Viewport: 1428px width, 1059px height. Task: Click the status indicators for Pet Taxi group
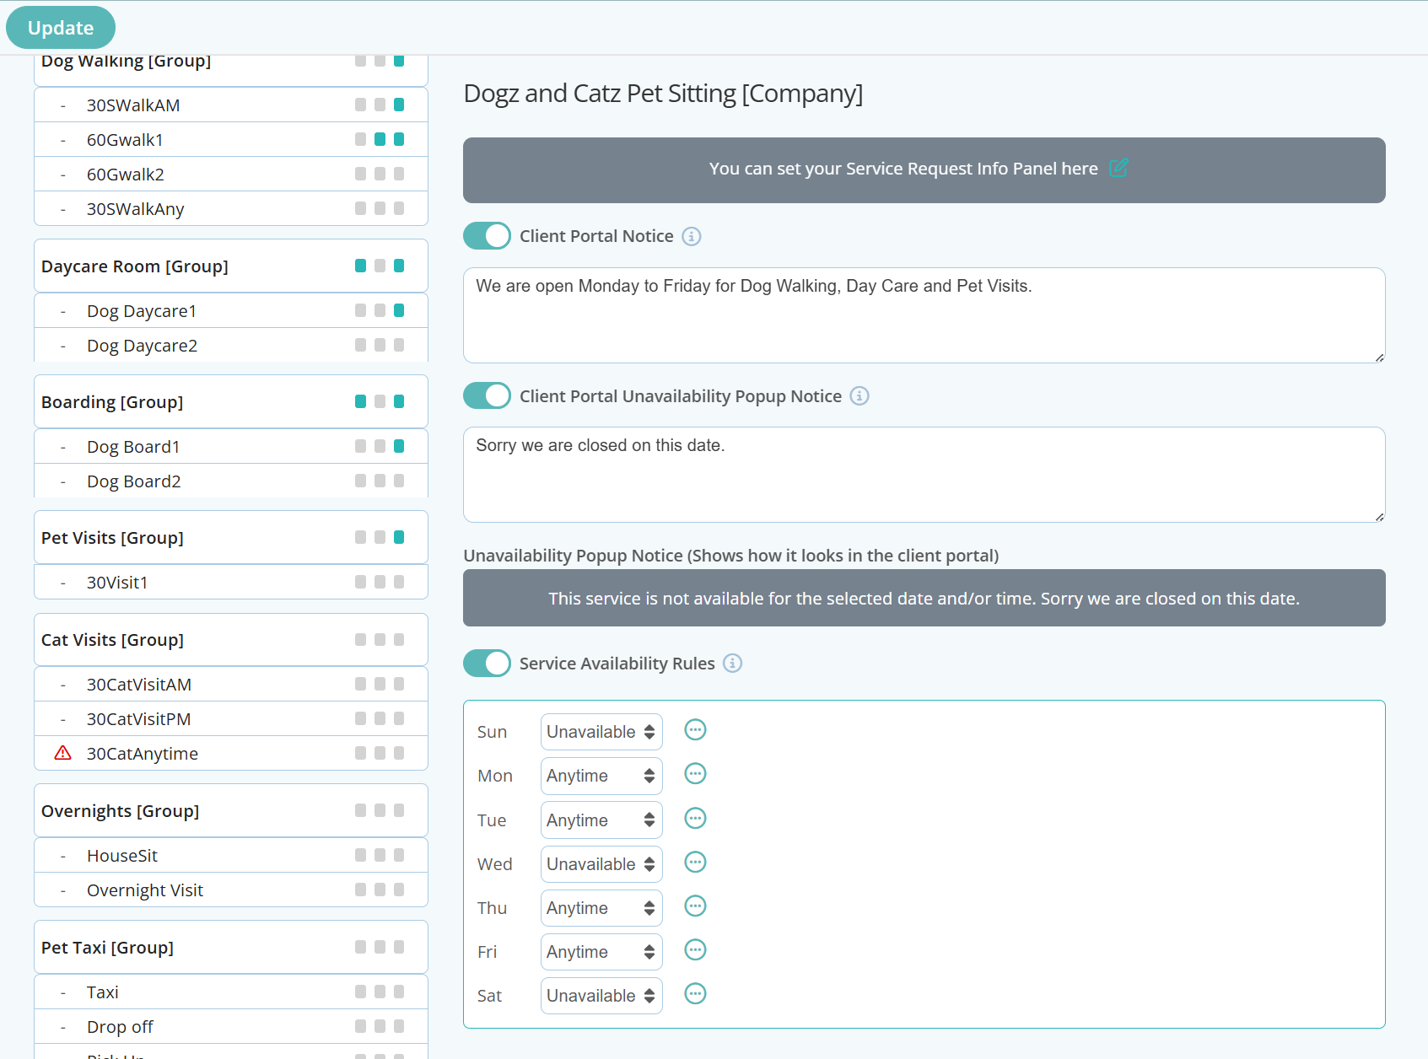[380, 947]
